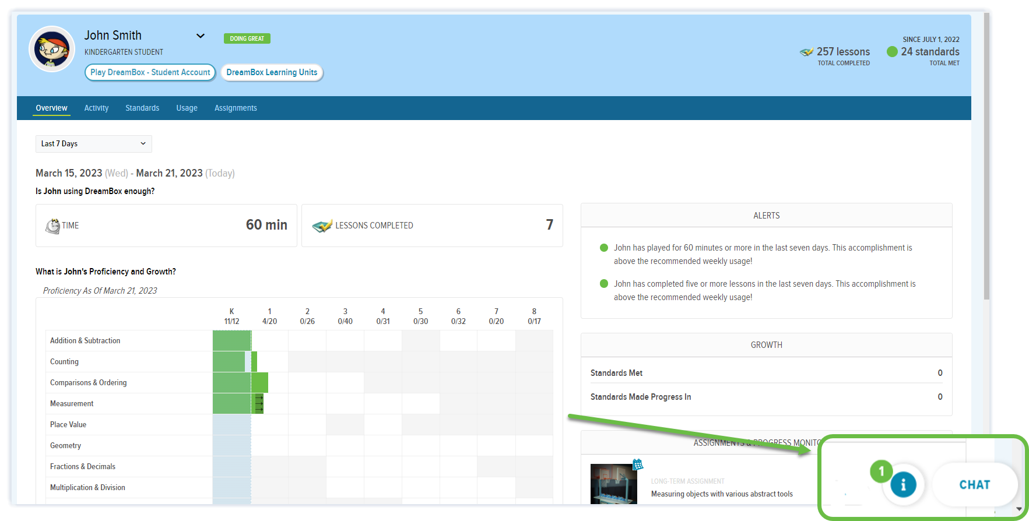
Task: Click the Comparisons & Ordering progress bar
Action: [240, 383]
